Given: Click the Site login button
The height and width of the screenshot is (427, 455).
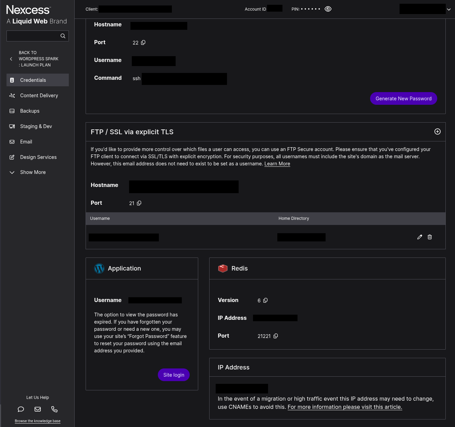Looking at the screenshot, I should point(174,375).
